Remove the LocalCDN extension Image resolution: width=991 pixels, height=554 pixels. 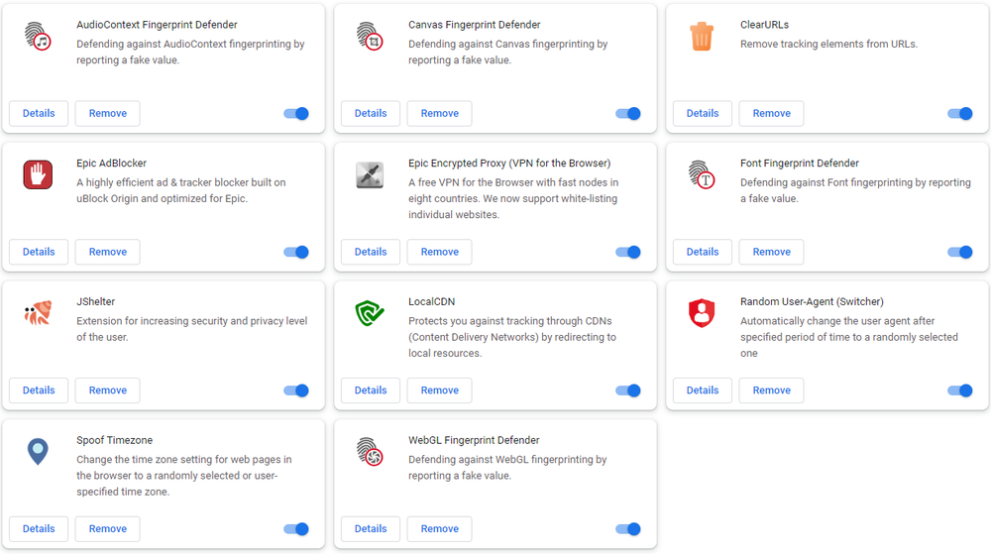point(439,390)
